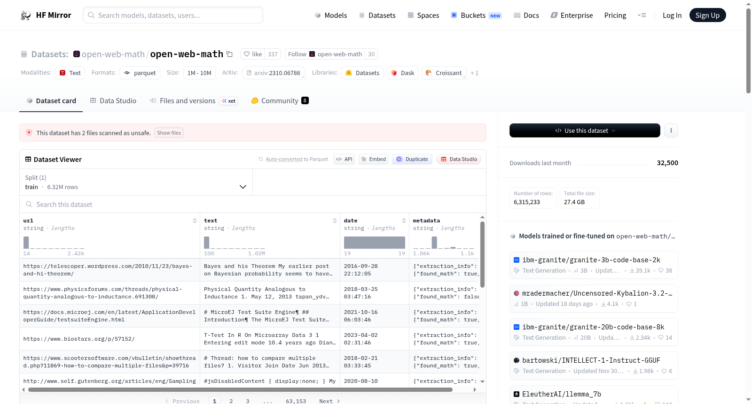Sort the date column
This screenshot has height=404, width=752.
click(x=404, y=221)
